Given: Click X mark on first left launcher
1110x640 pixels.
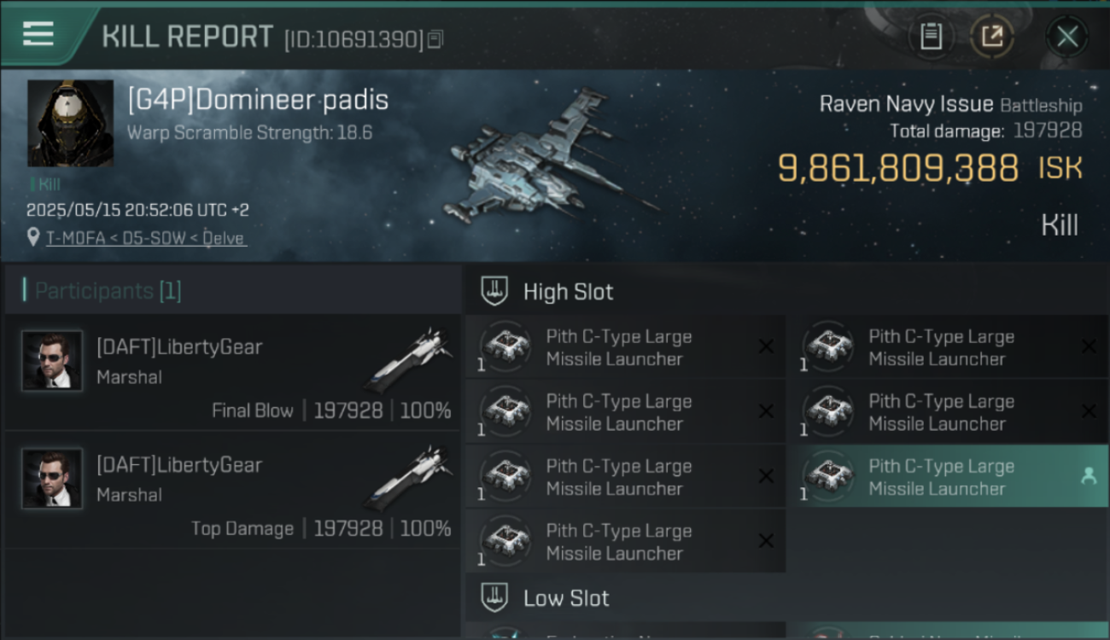Looking at the screenshot, I should pos(766,346).
